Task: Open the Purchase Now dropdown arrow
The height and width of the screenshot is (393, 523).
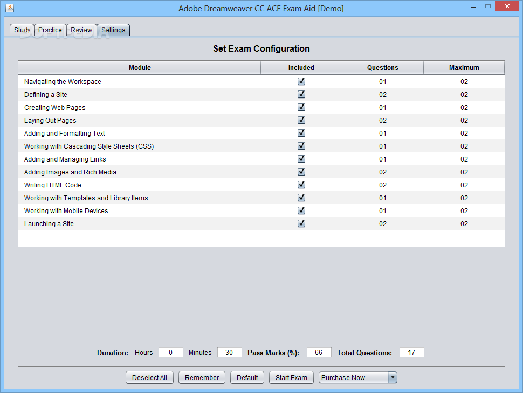Action: coord(393,377)
